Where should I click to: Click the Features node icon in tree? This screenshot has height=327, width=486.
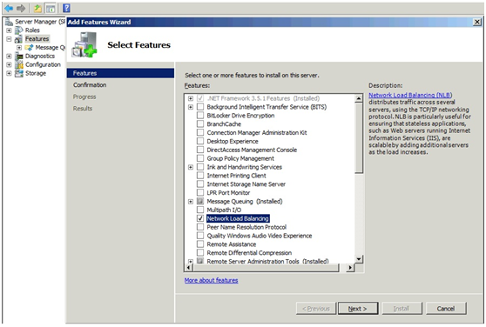(x=19, y=39)
